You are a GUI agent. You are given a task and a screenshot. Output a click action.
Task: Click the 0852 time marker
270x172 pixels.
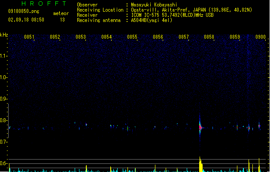tap(55, 37)
